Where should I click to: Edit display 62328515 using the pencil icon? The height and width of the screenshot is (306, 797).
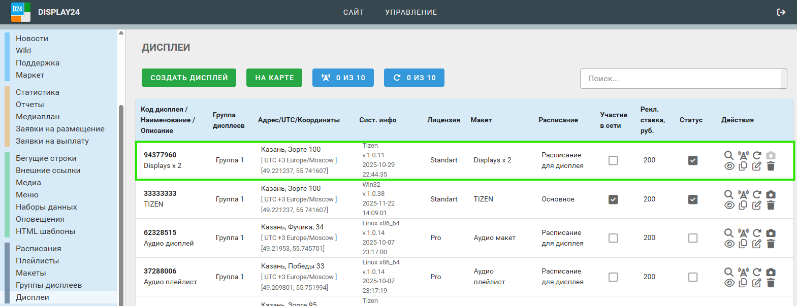coord(757,244)
